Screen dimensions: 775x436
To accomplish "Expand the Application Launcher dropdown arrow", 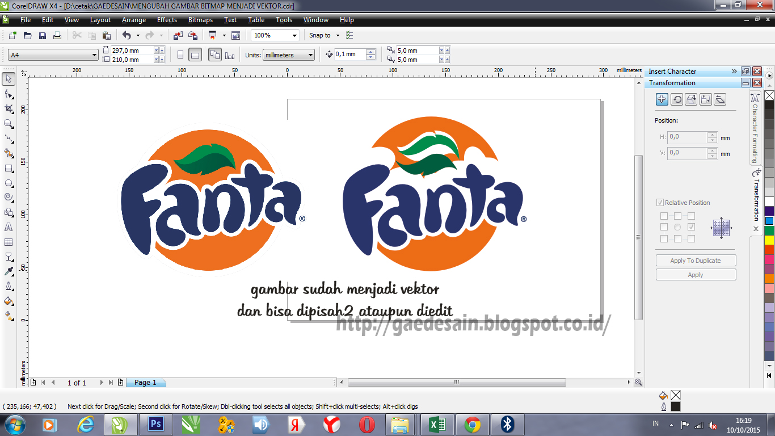I will tap(224, 35).
